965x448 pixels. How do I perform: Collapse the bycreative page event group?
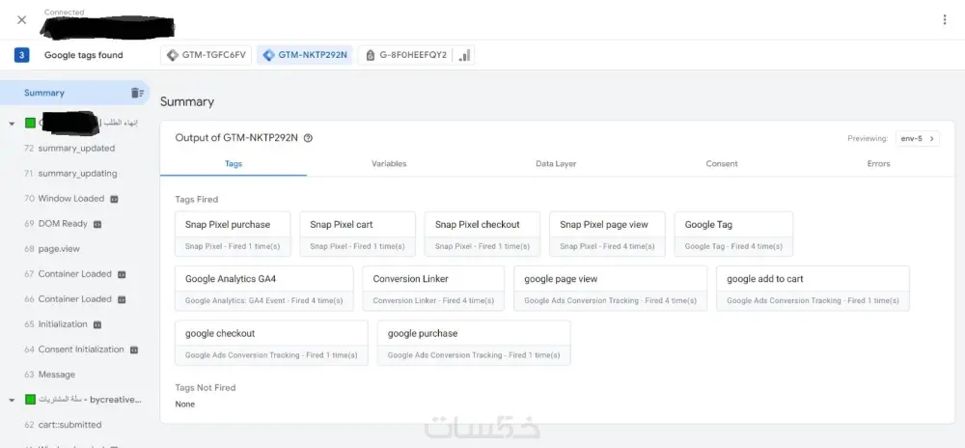point(12,400)
